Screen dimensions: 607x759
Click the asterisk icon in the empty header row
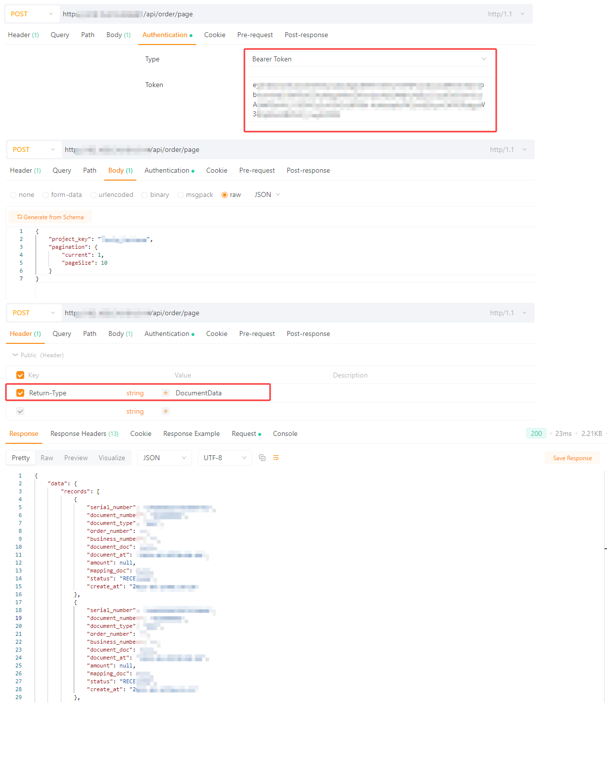[166, 411]
